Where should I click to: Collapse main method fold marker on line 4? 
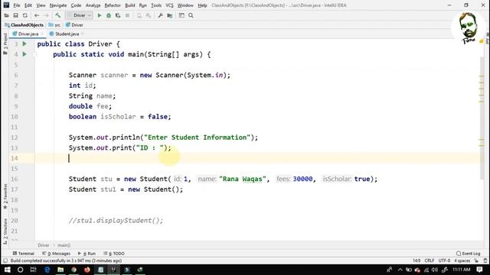click(x=34, y=54)
